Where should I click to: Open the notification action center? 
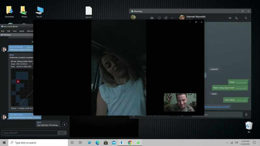coord(254,142)
